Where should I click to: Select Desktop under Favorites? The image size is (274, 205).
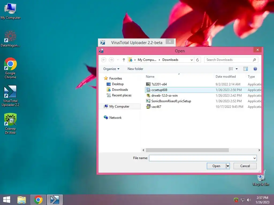115,84
